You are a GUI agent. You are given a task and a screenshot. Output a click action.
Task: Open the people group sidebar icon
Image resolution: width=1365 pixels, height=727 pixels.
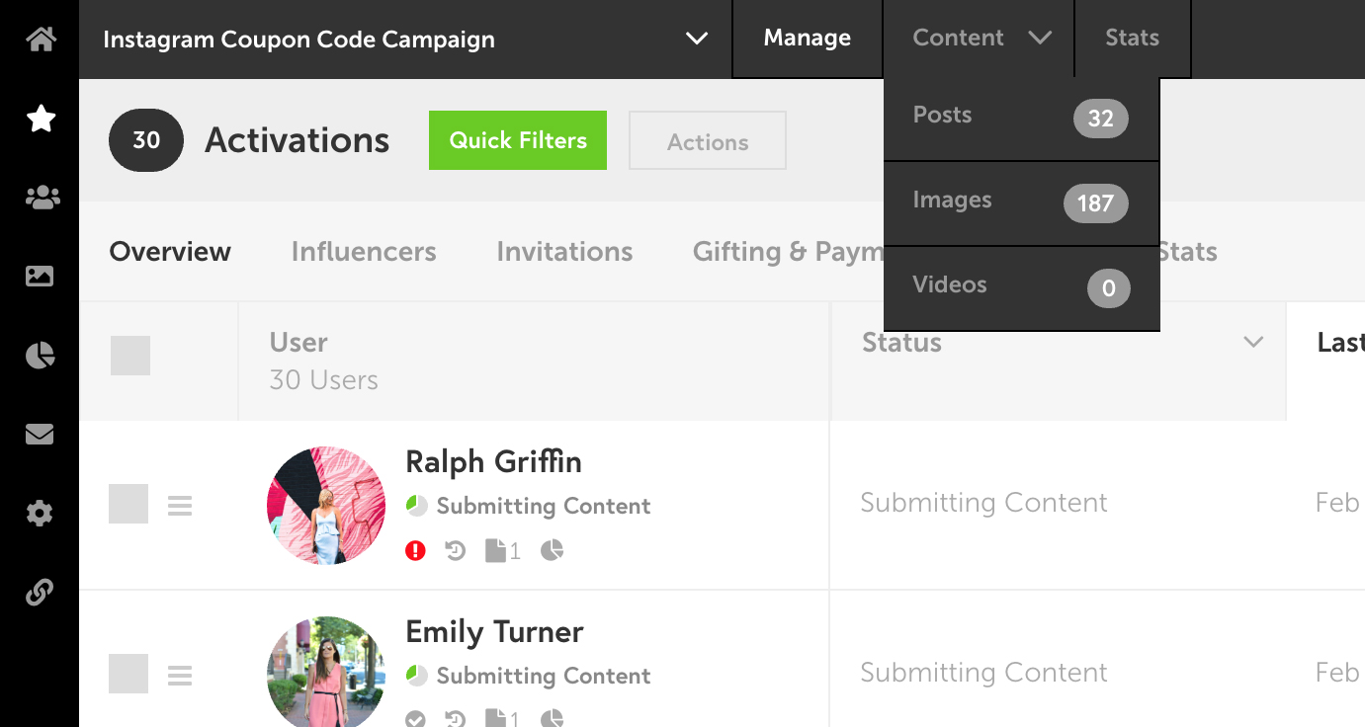(x=41, y=198)
